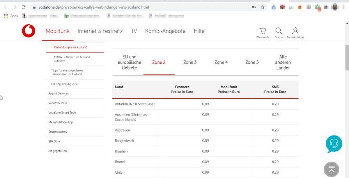Open the TV menu

(x=134, y=31)
